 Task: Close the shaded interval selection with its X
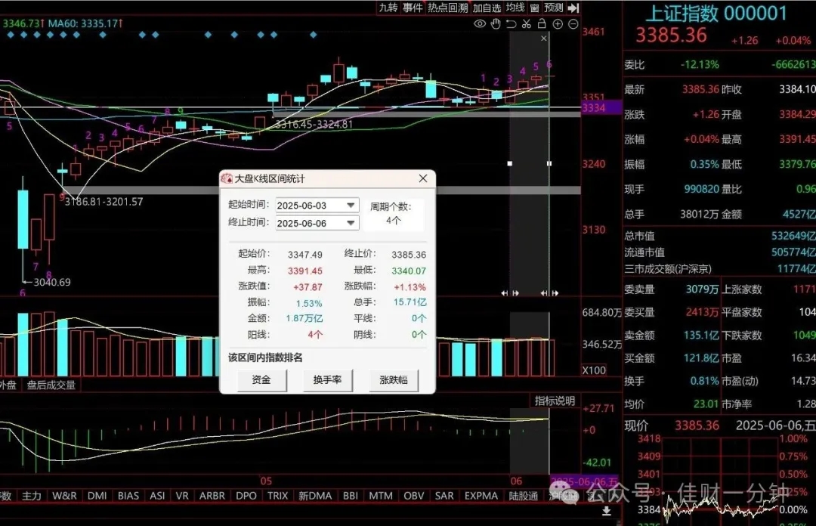544,38
